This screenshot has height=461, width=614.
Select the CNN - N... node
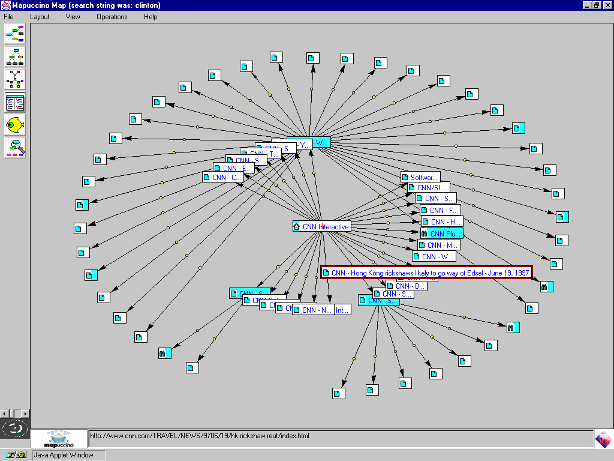point(313,310)
